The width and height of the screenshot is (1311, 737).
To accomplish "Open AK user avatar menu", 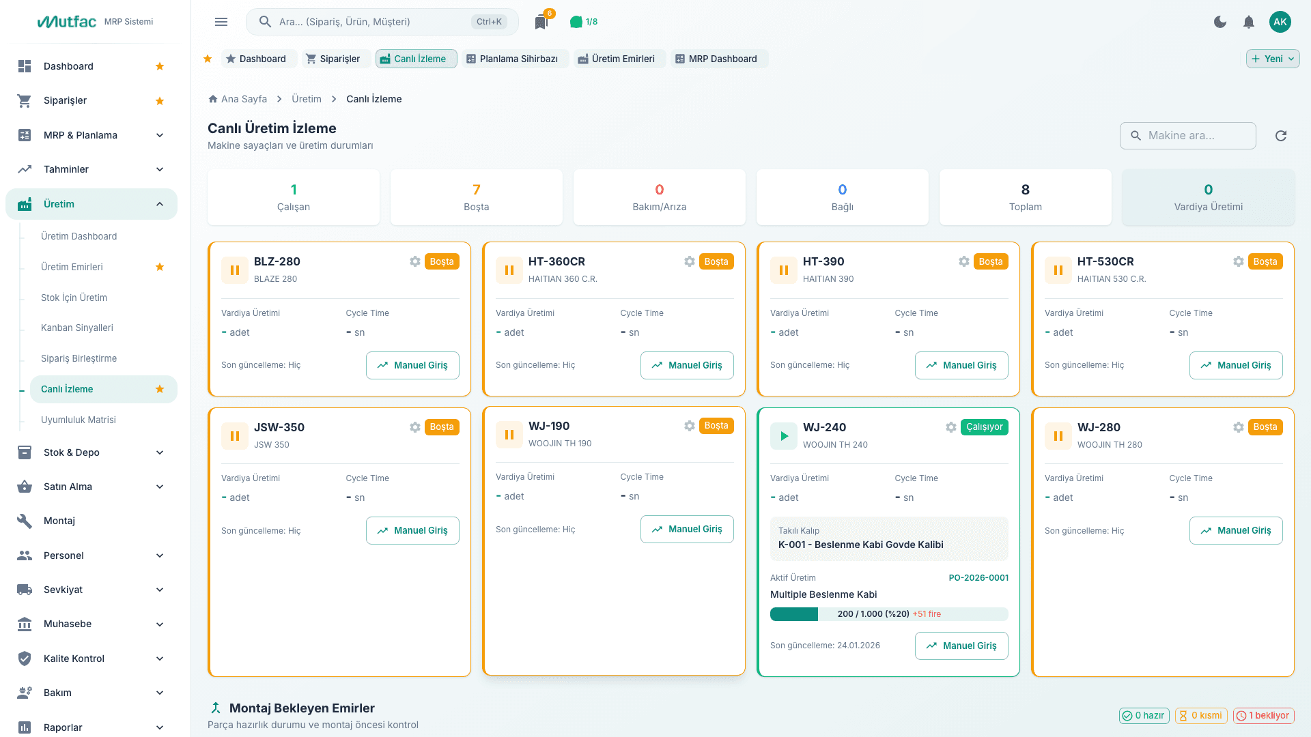I will 1280,22.
